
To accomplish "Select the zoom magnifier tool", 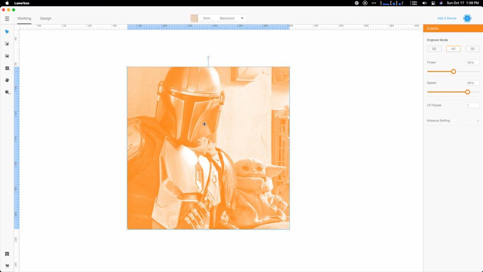I will pyautogui.click(x=7, y=92).
